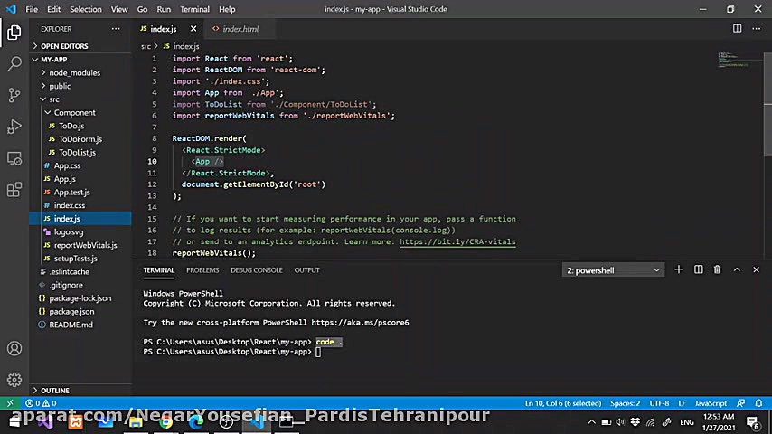Expand the Outline section
The image size is (772, 434).
(x=54, y=391)
